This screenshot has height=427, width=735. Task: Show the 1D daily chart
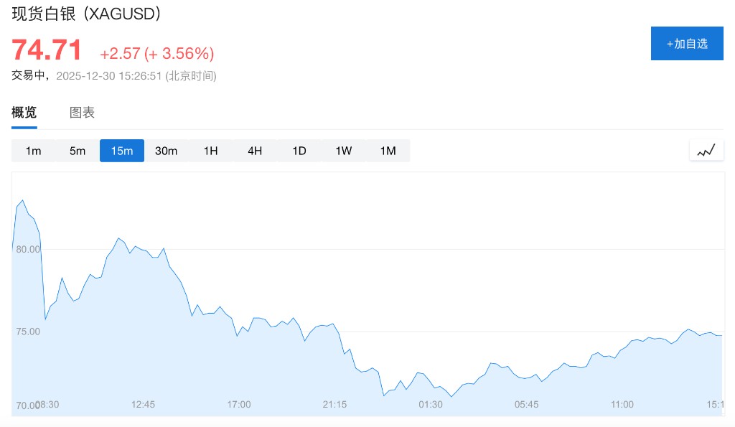pyautogui.click(x=299, y=151)
